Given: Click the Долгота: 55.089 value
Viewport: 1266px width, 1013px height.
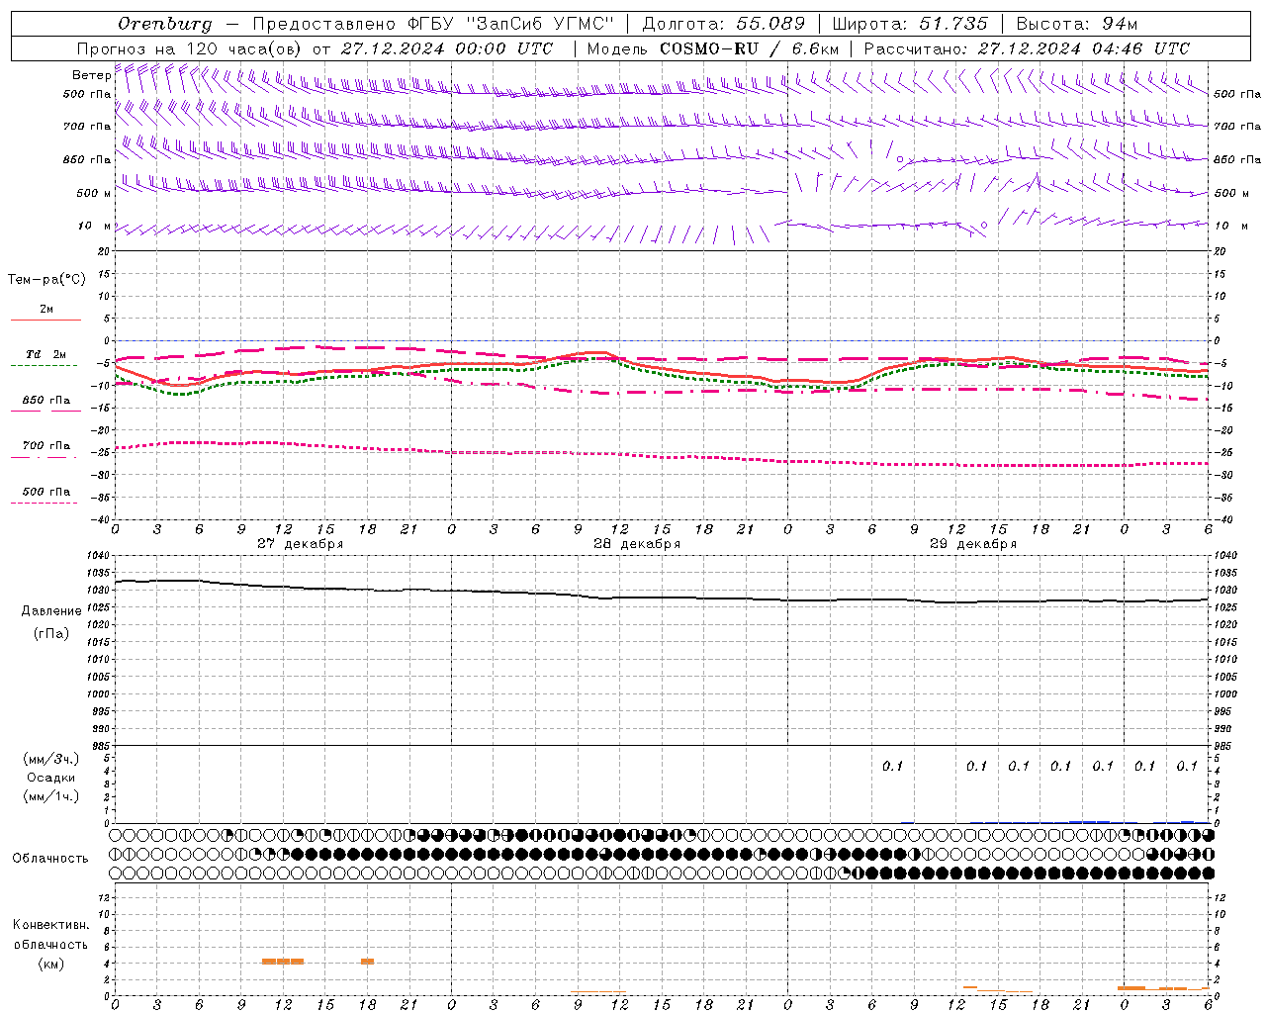Looking at the screenshot, I should [723, 24].
